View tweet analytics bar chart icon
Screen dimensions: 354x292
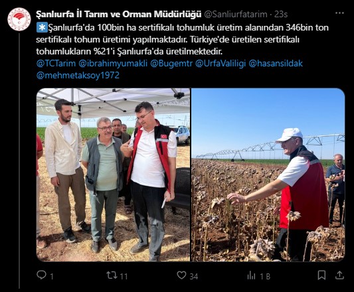click(251, 275)
